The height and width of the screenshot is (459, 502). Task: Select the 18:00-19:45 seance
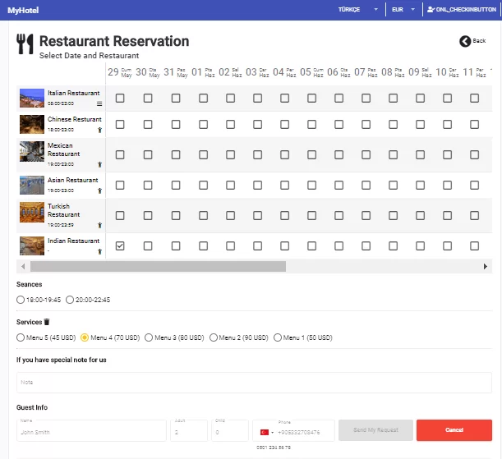click(21, 300)
